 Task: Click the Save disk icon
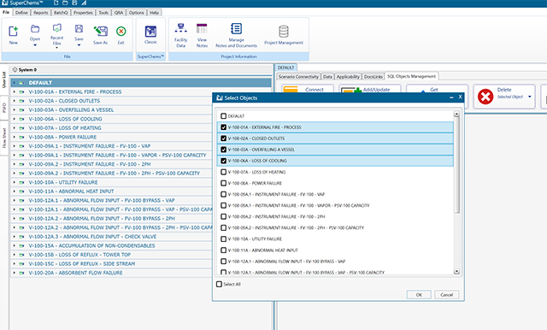[79, 28]
